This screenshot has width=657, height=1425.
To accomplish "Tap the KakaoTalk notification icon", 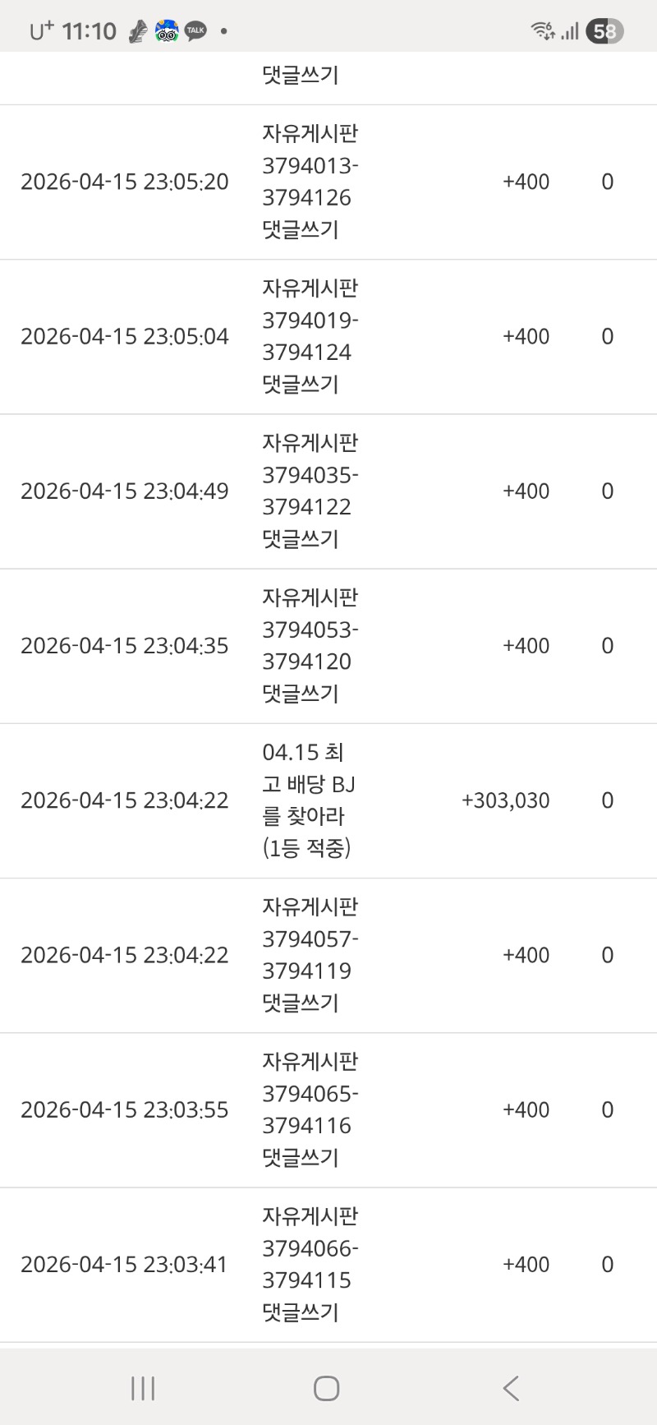I will [x=195, y=31].
